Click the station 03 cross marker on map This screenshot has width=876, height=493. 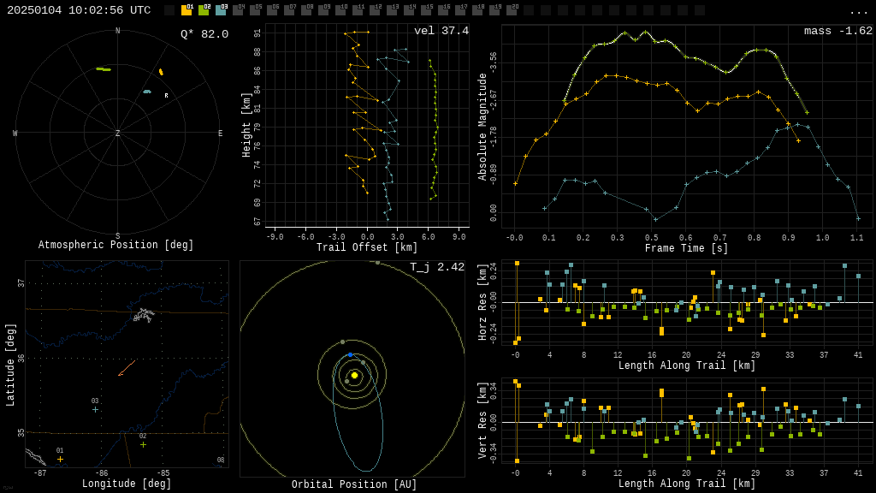tap(95, 409)
